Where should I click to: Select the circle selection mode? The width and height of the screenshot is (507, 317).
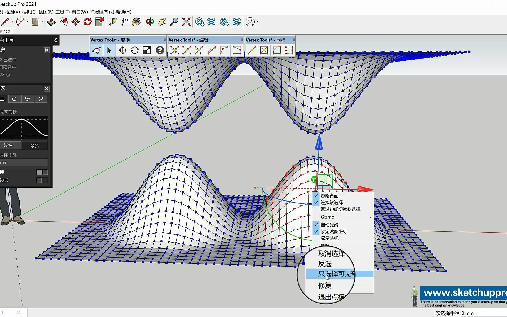[x=14, y=99]
